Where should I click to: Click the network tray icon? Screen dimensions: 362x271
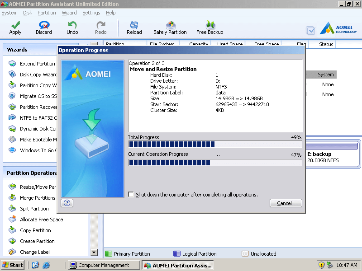[329, 265]
